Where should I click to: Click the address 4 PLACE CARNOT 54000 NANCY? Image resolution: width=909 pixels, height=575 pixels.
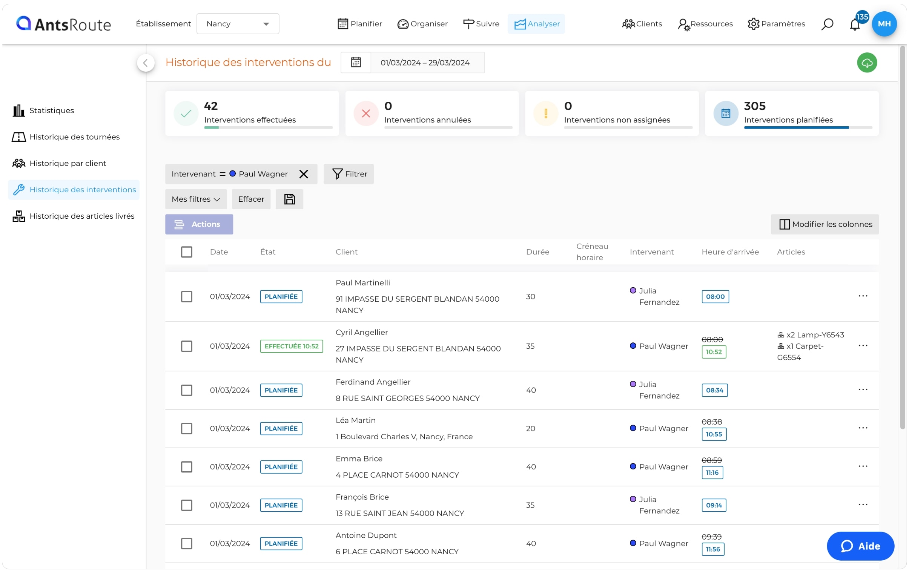(397, 475)
